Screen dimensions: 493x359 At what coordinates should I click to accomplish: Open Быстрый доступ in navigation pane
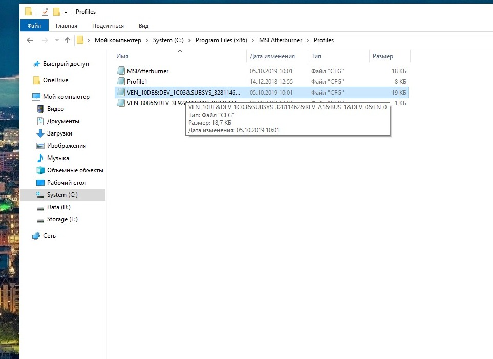pyautogui.click(x=66, y=64)
